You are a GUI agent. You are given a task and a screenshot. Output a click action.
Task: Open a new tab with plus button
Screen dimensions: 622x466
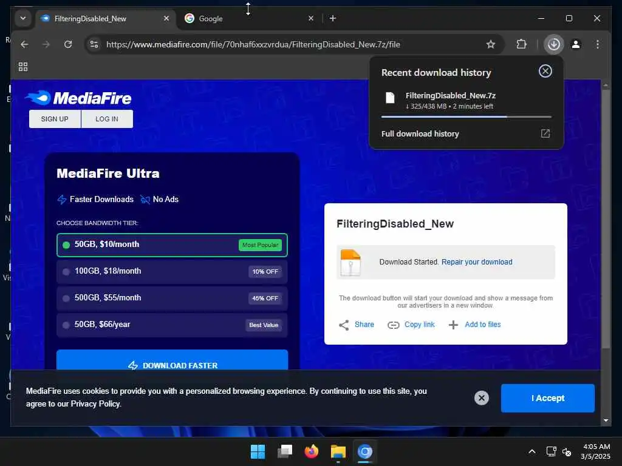333,18
